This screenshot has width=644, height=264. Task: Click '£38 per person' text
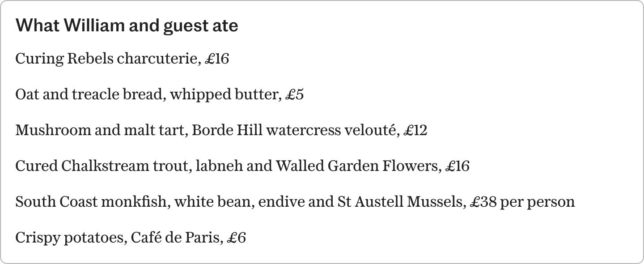pyautogui.click(x=522, y=202)
